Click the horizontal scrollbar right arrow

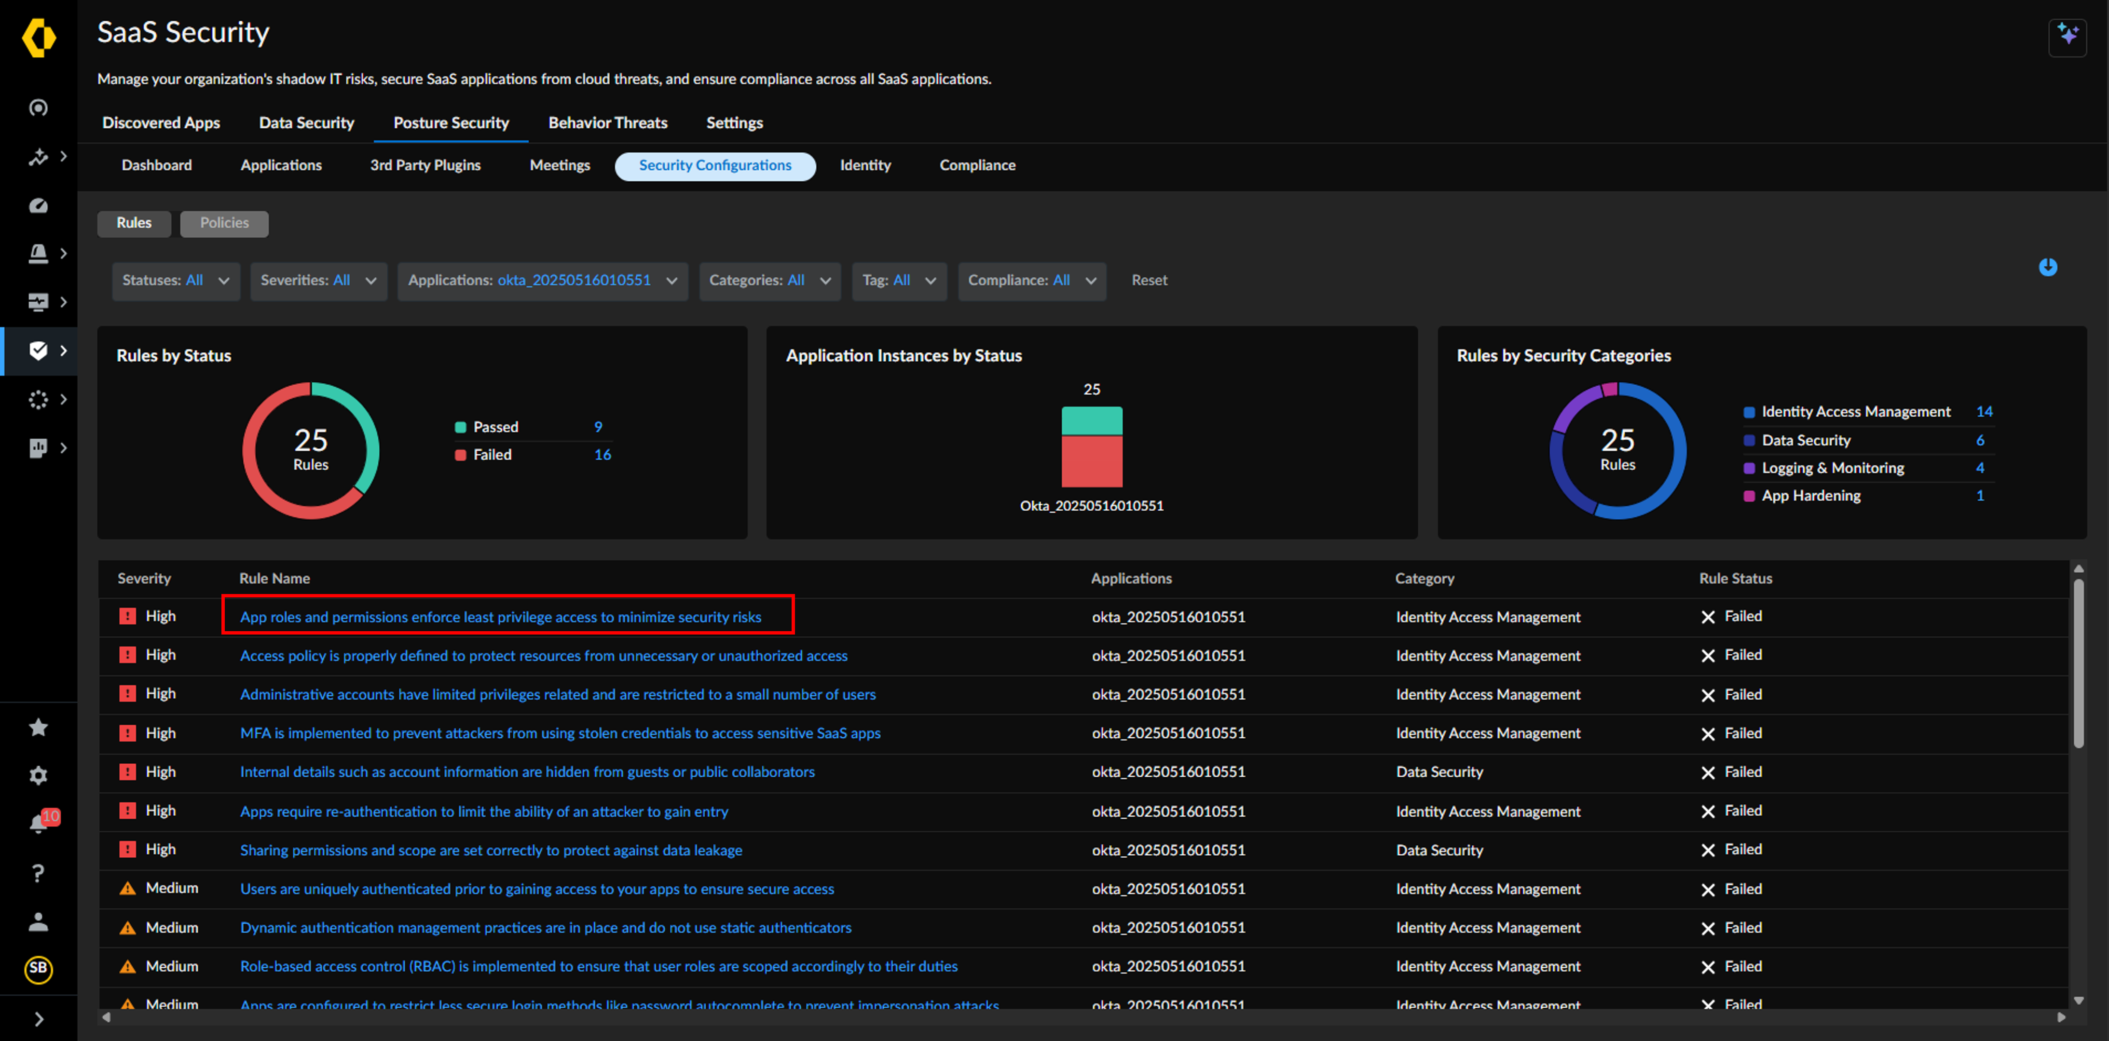point(2061,1017)
